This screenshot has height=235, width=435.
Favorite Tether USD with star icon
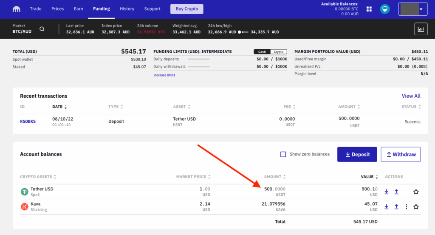(416, 192)
